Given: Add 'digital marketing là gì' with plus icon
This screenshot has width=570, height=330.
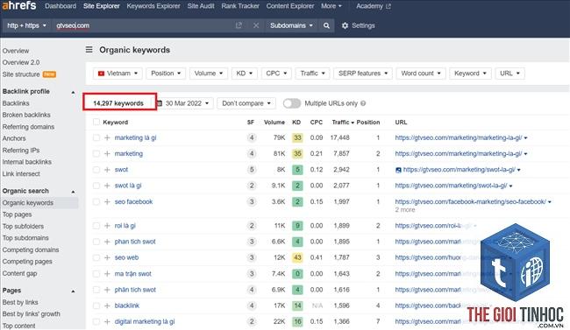Looking at the screenshot, I should tap(107, 321).
